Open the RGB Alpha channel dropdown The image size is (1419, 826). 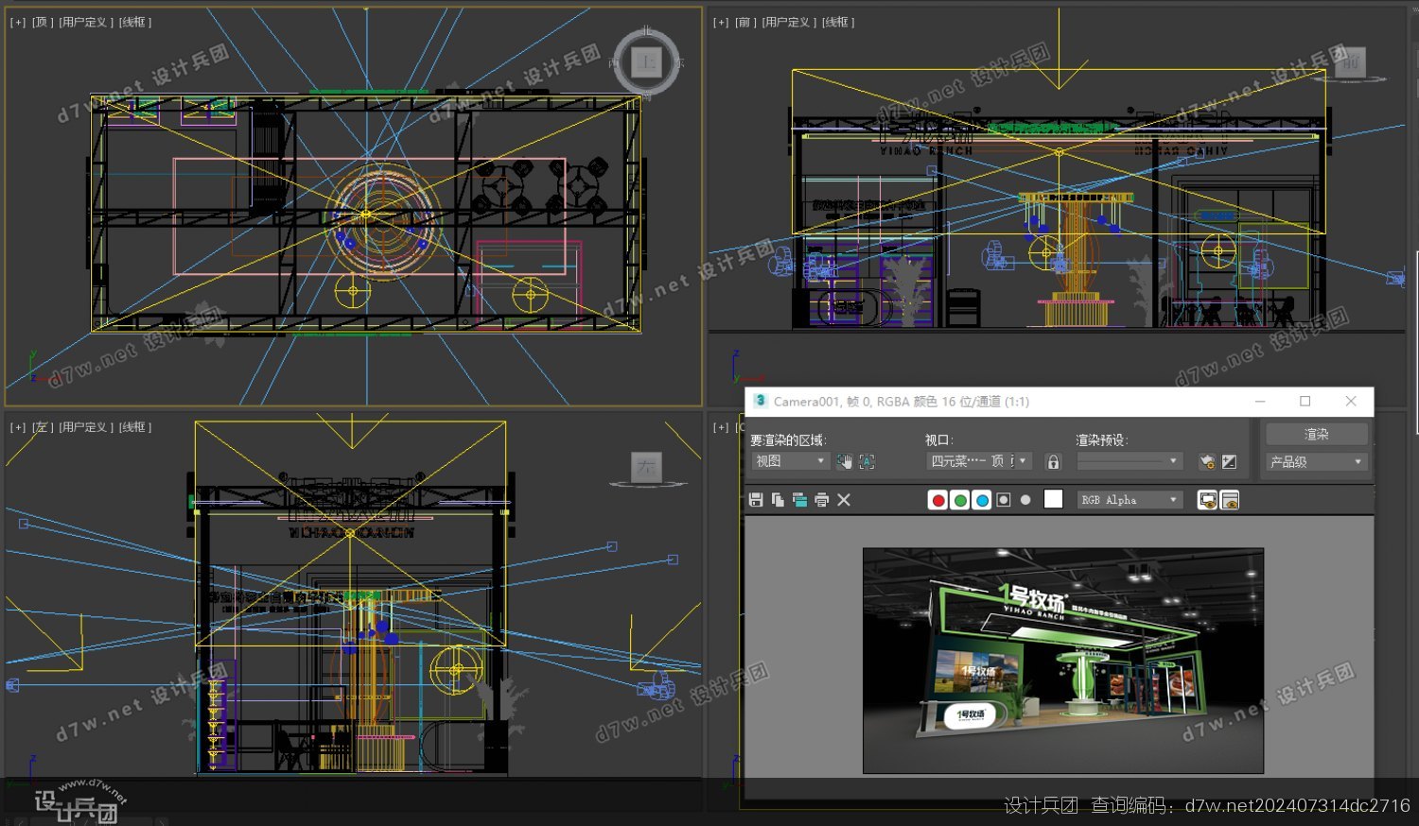[x=1130, y=500]
